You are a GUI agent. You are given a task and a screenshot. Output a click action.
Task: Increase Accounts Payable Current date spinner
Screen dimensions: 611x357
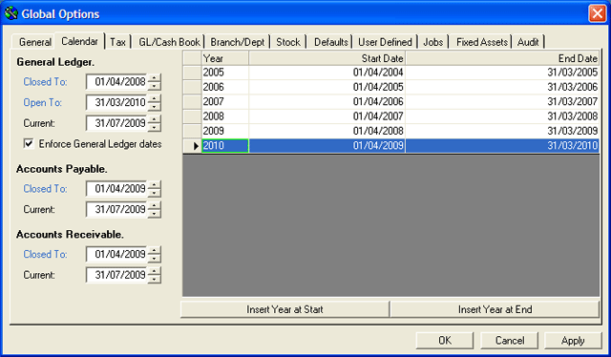pyautogui.click(x=155, y=206)
